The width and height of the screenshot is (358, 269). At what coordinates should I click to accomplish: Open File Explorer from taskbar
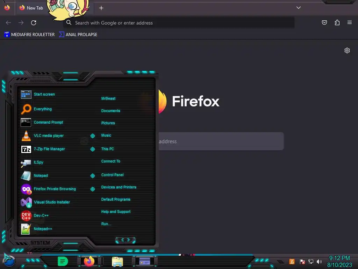pyautogui.click(x=117, y=262)
